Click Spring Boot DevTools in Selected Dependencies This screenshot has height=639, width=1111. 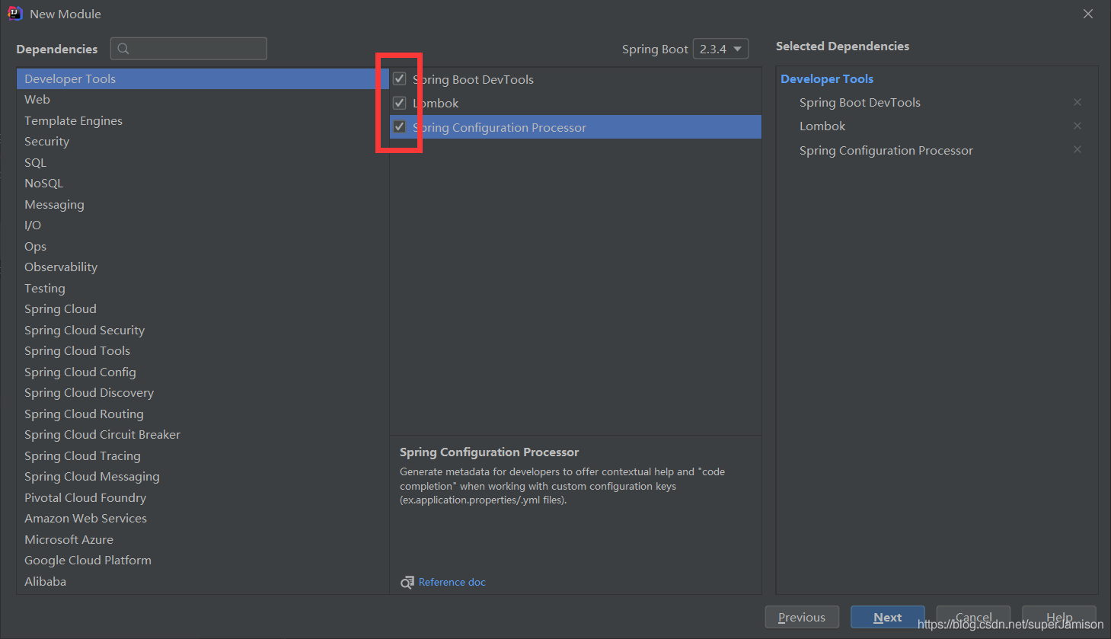[860, 102]
